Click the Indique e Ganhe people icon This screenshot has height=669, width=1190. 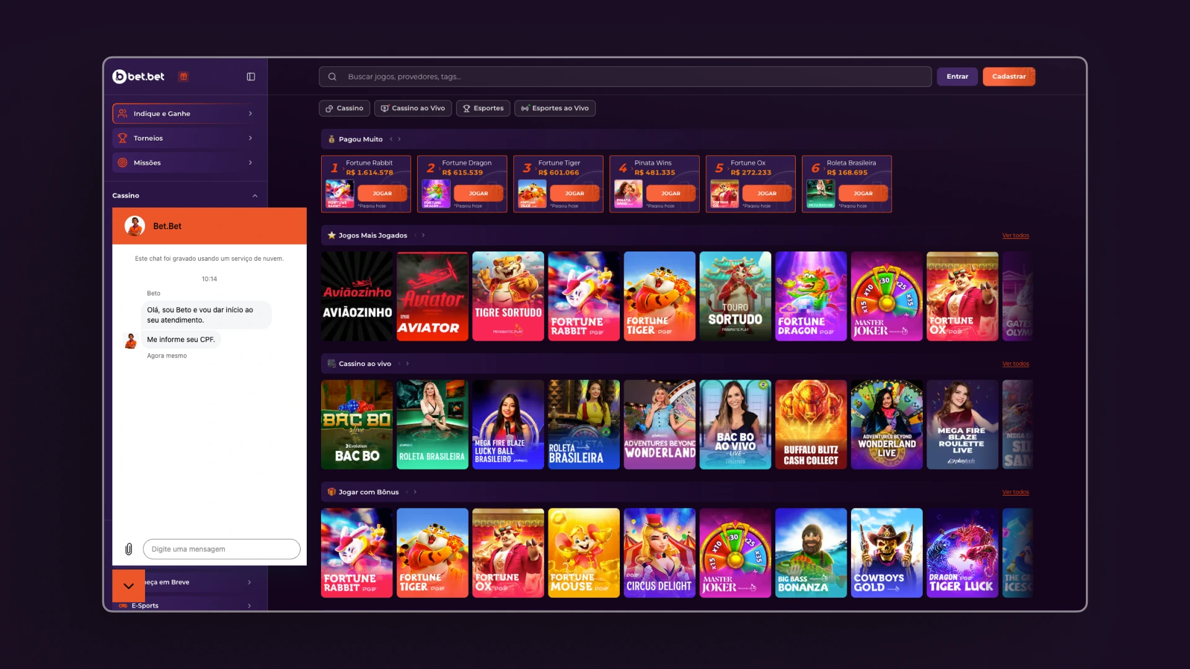click(x=123, y=113)
